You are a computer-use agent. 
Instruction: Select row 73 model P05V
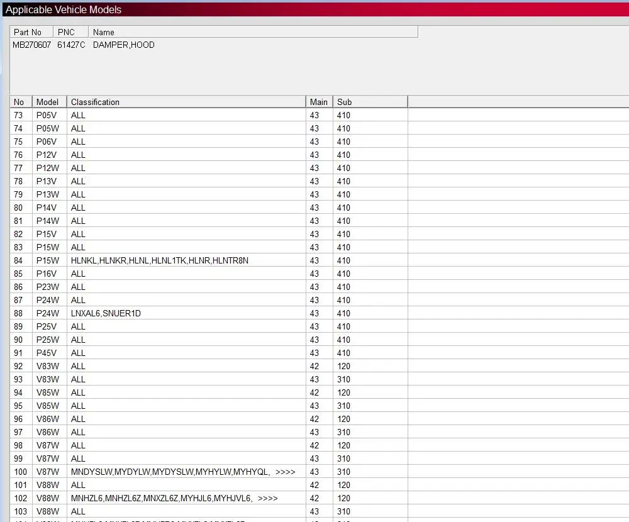point(47,116)
